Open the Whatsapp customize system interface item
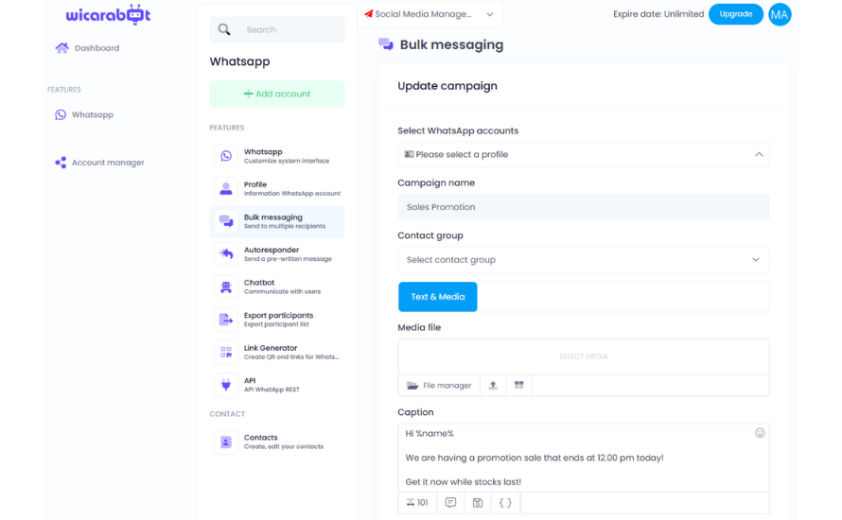The height and width of the screenshot is (520, 842). click(x=277, y=156)
